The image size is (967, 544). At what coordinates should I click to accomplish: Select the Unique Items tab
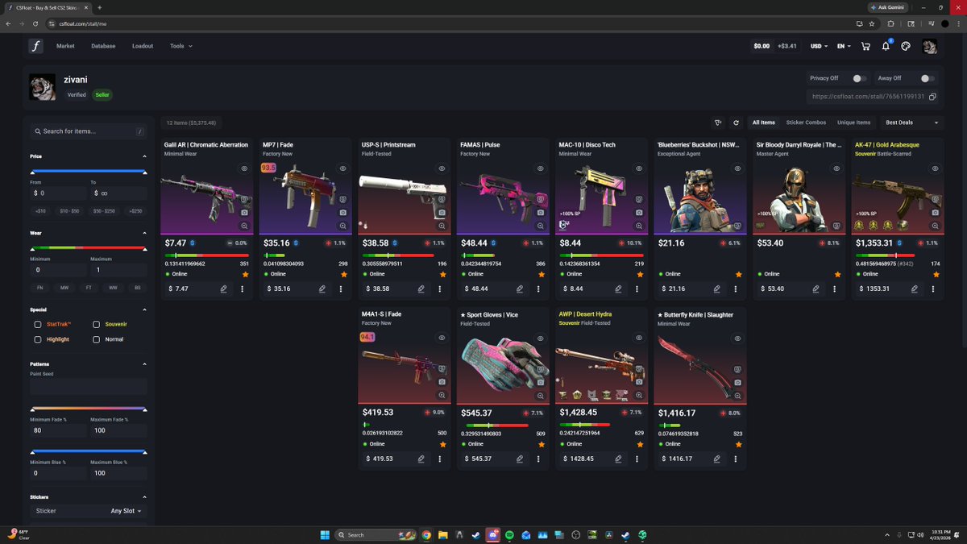[x=854, y=123]
